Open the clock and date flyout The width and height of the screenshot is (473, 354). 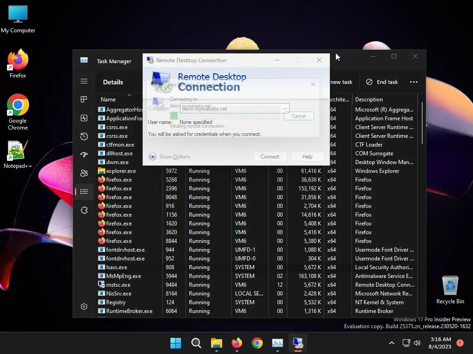point(440,343)
